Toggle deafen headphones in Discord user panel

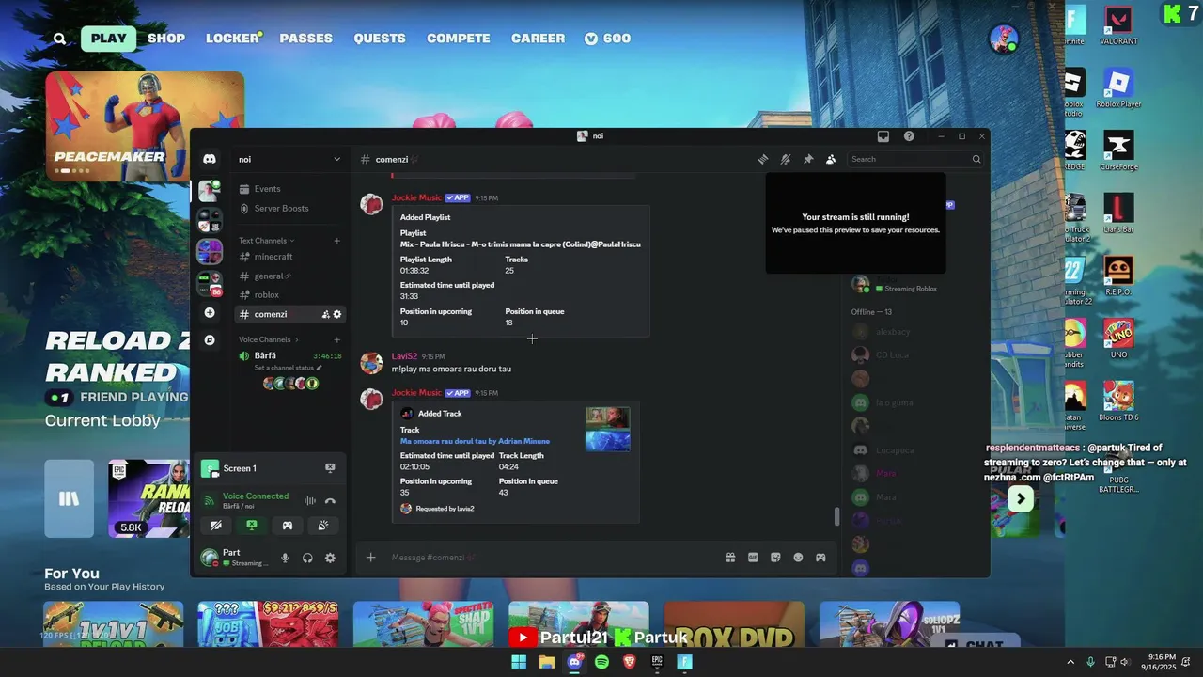[x=307, y=558]
